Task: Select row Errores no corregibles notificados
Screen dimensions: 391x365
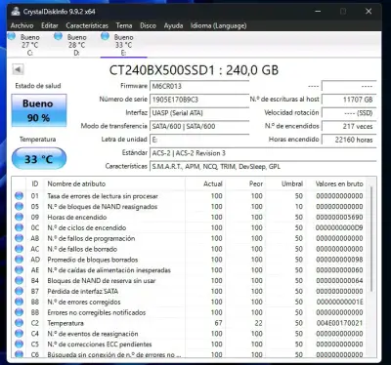Action: [x=189, y=312]
